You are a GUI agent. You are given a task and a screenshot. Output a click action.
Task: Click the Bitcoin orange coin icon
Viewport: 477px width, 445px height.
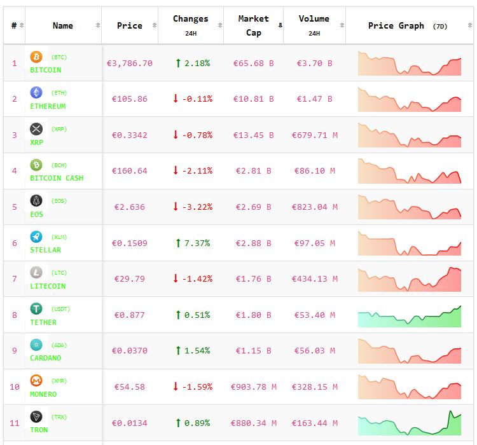36,57
